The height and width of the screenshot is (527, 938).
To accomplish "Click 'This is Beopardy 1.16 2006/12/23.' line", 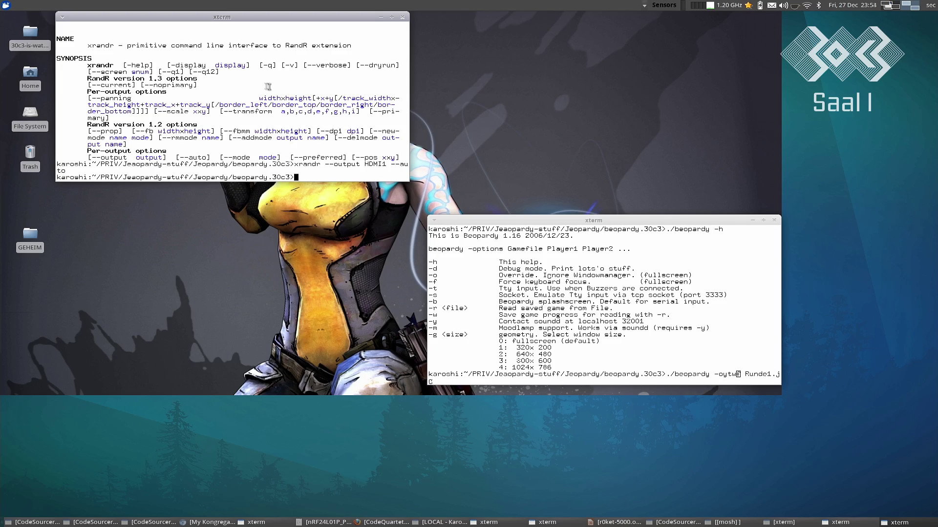I will tap(501, 236).
